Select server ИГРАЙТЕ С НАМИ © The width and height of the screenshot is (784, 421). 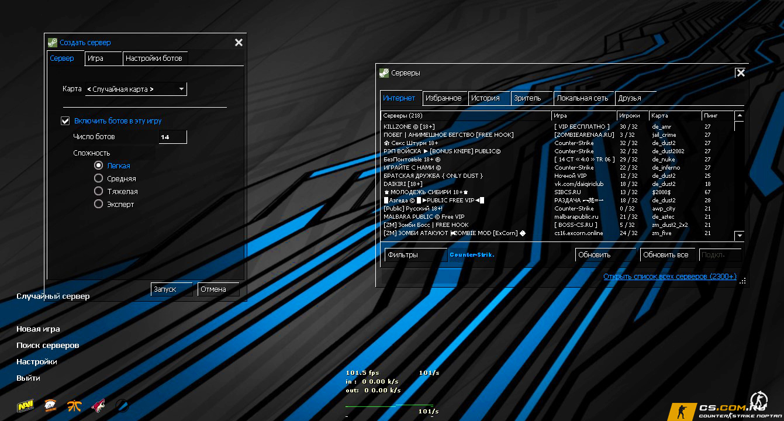coord(557,168)
